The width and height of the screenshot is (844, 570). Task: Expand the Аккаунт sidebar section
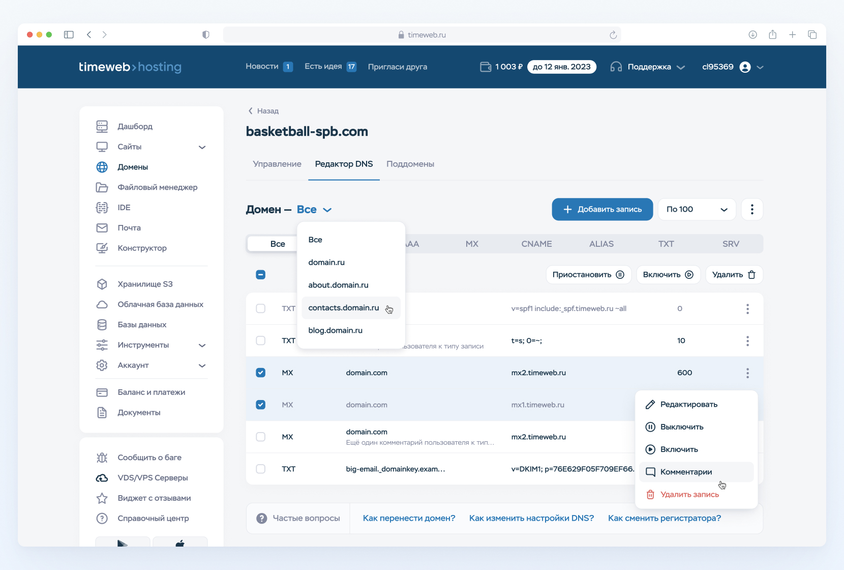click(202, 365)
